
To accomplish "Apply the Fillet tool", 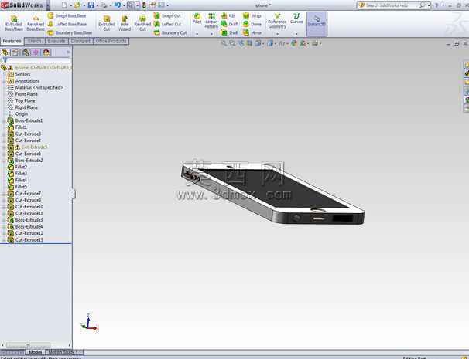I will (197, 19).
